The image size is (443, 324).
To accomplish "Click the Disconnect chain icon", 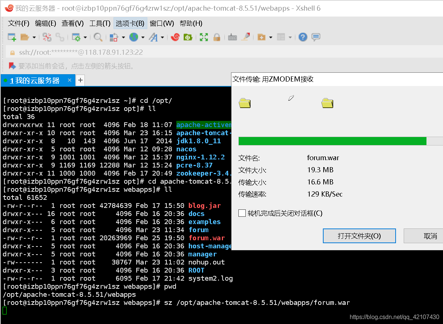I will tap(60, 37).
